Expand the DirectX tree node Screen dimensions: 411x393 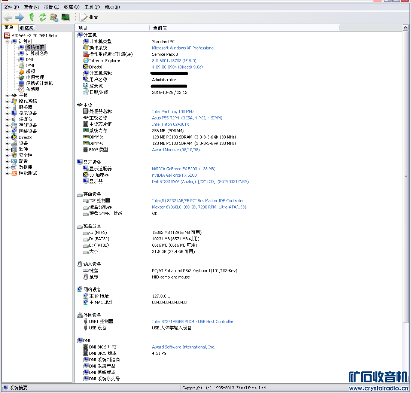tap(7, 138)
